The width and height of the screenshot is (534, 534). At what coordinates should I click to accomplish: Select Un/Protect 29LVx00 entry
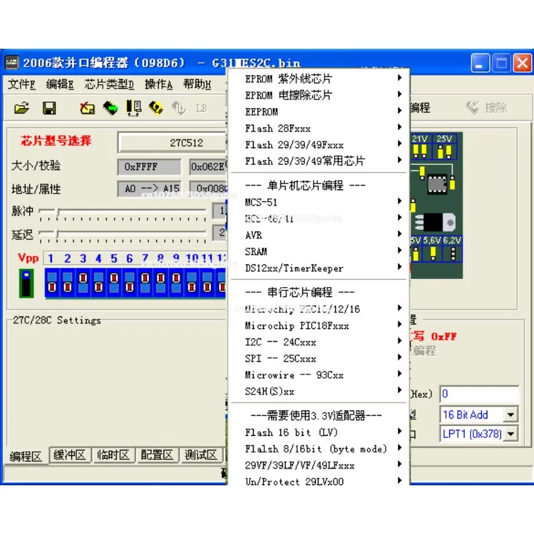pos(319,481)
